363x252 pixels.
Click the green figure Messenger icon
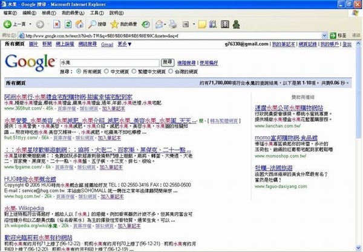(x=236, y=24)
